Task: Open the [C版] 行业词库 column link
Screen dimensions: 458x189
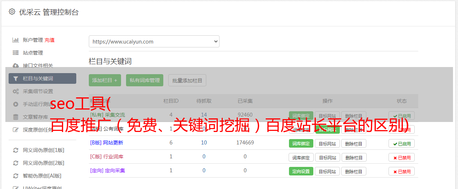Action: (x=107, y=157)
